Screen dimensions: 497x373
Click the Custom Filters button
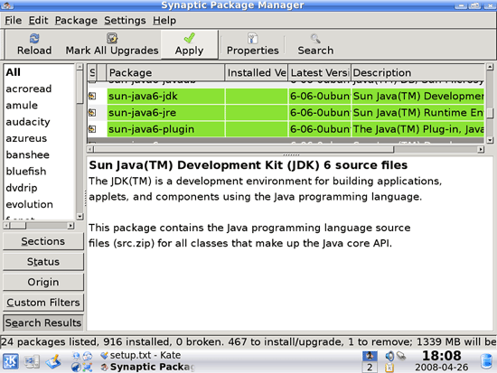43,303
